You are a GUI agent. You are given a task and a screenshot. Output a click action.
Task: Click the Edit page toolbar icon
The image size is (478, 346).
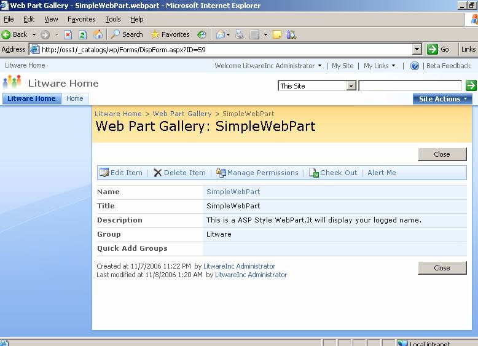click(x=254, y=35)
